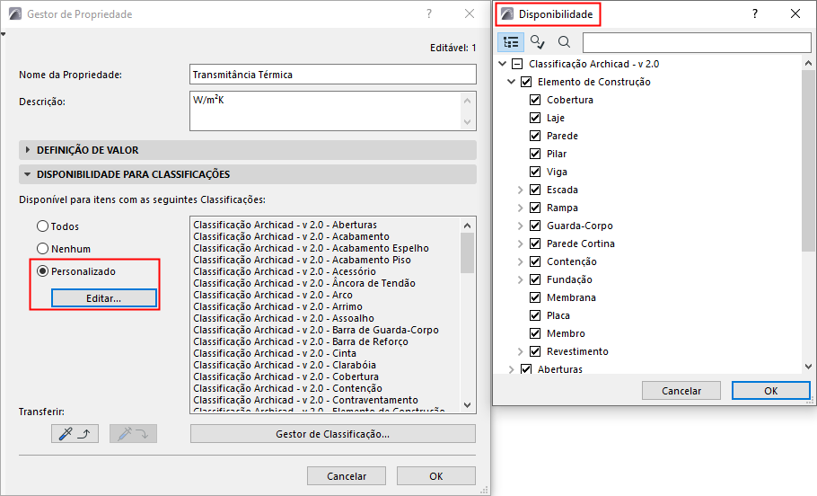817x496 pixels.
Task: Click Disponibilidade tree scrollbar thumb
Action: pos(808,159)
